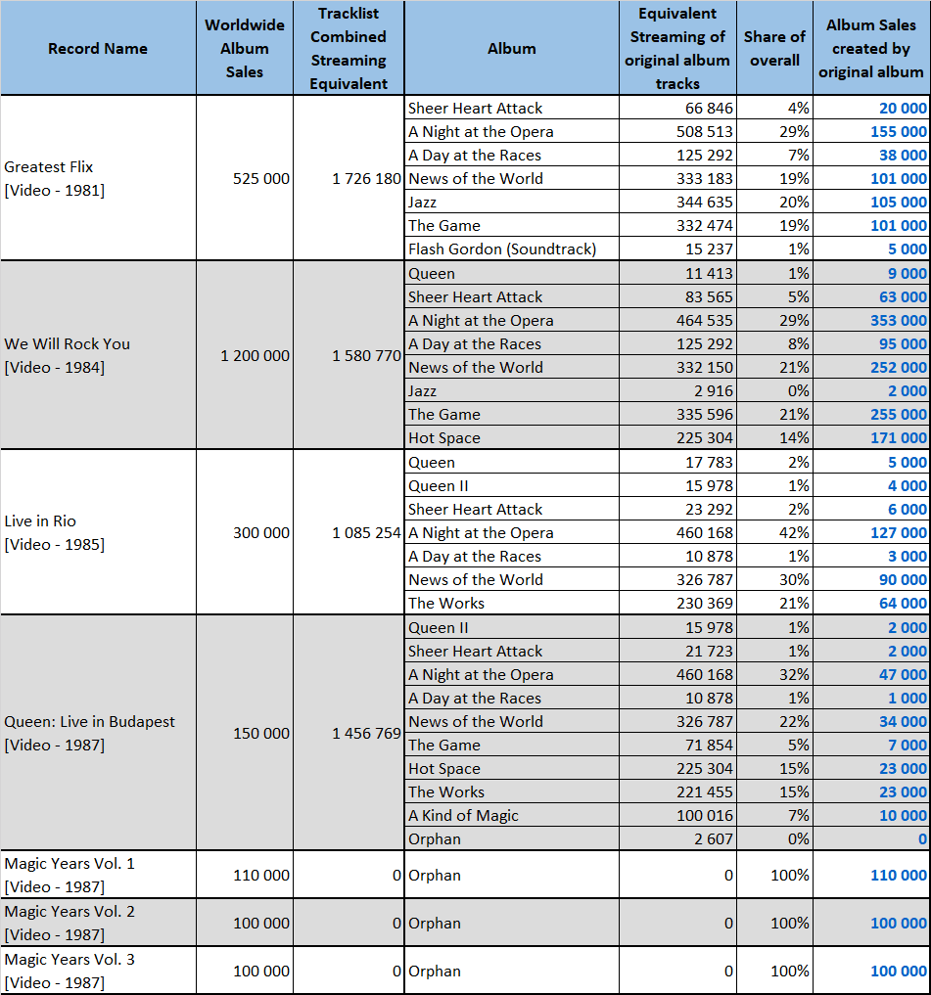This screenshot has height=995, width=931.
Task: Select 'Tracklist Combined Streaming Equivalent' header
Action: (349, 48)
